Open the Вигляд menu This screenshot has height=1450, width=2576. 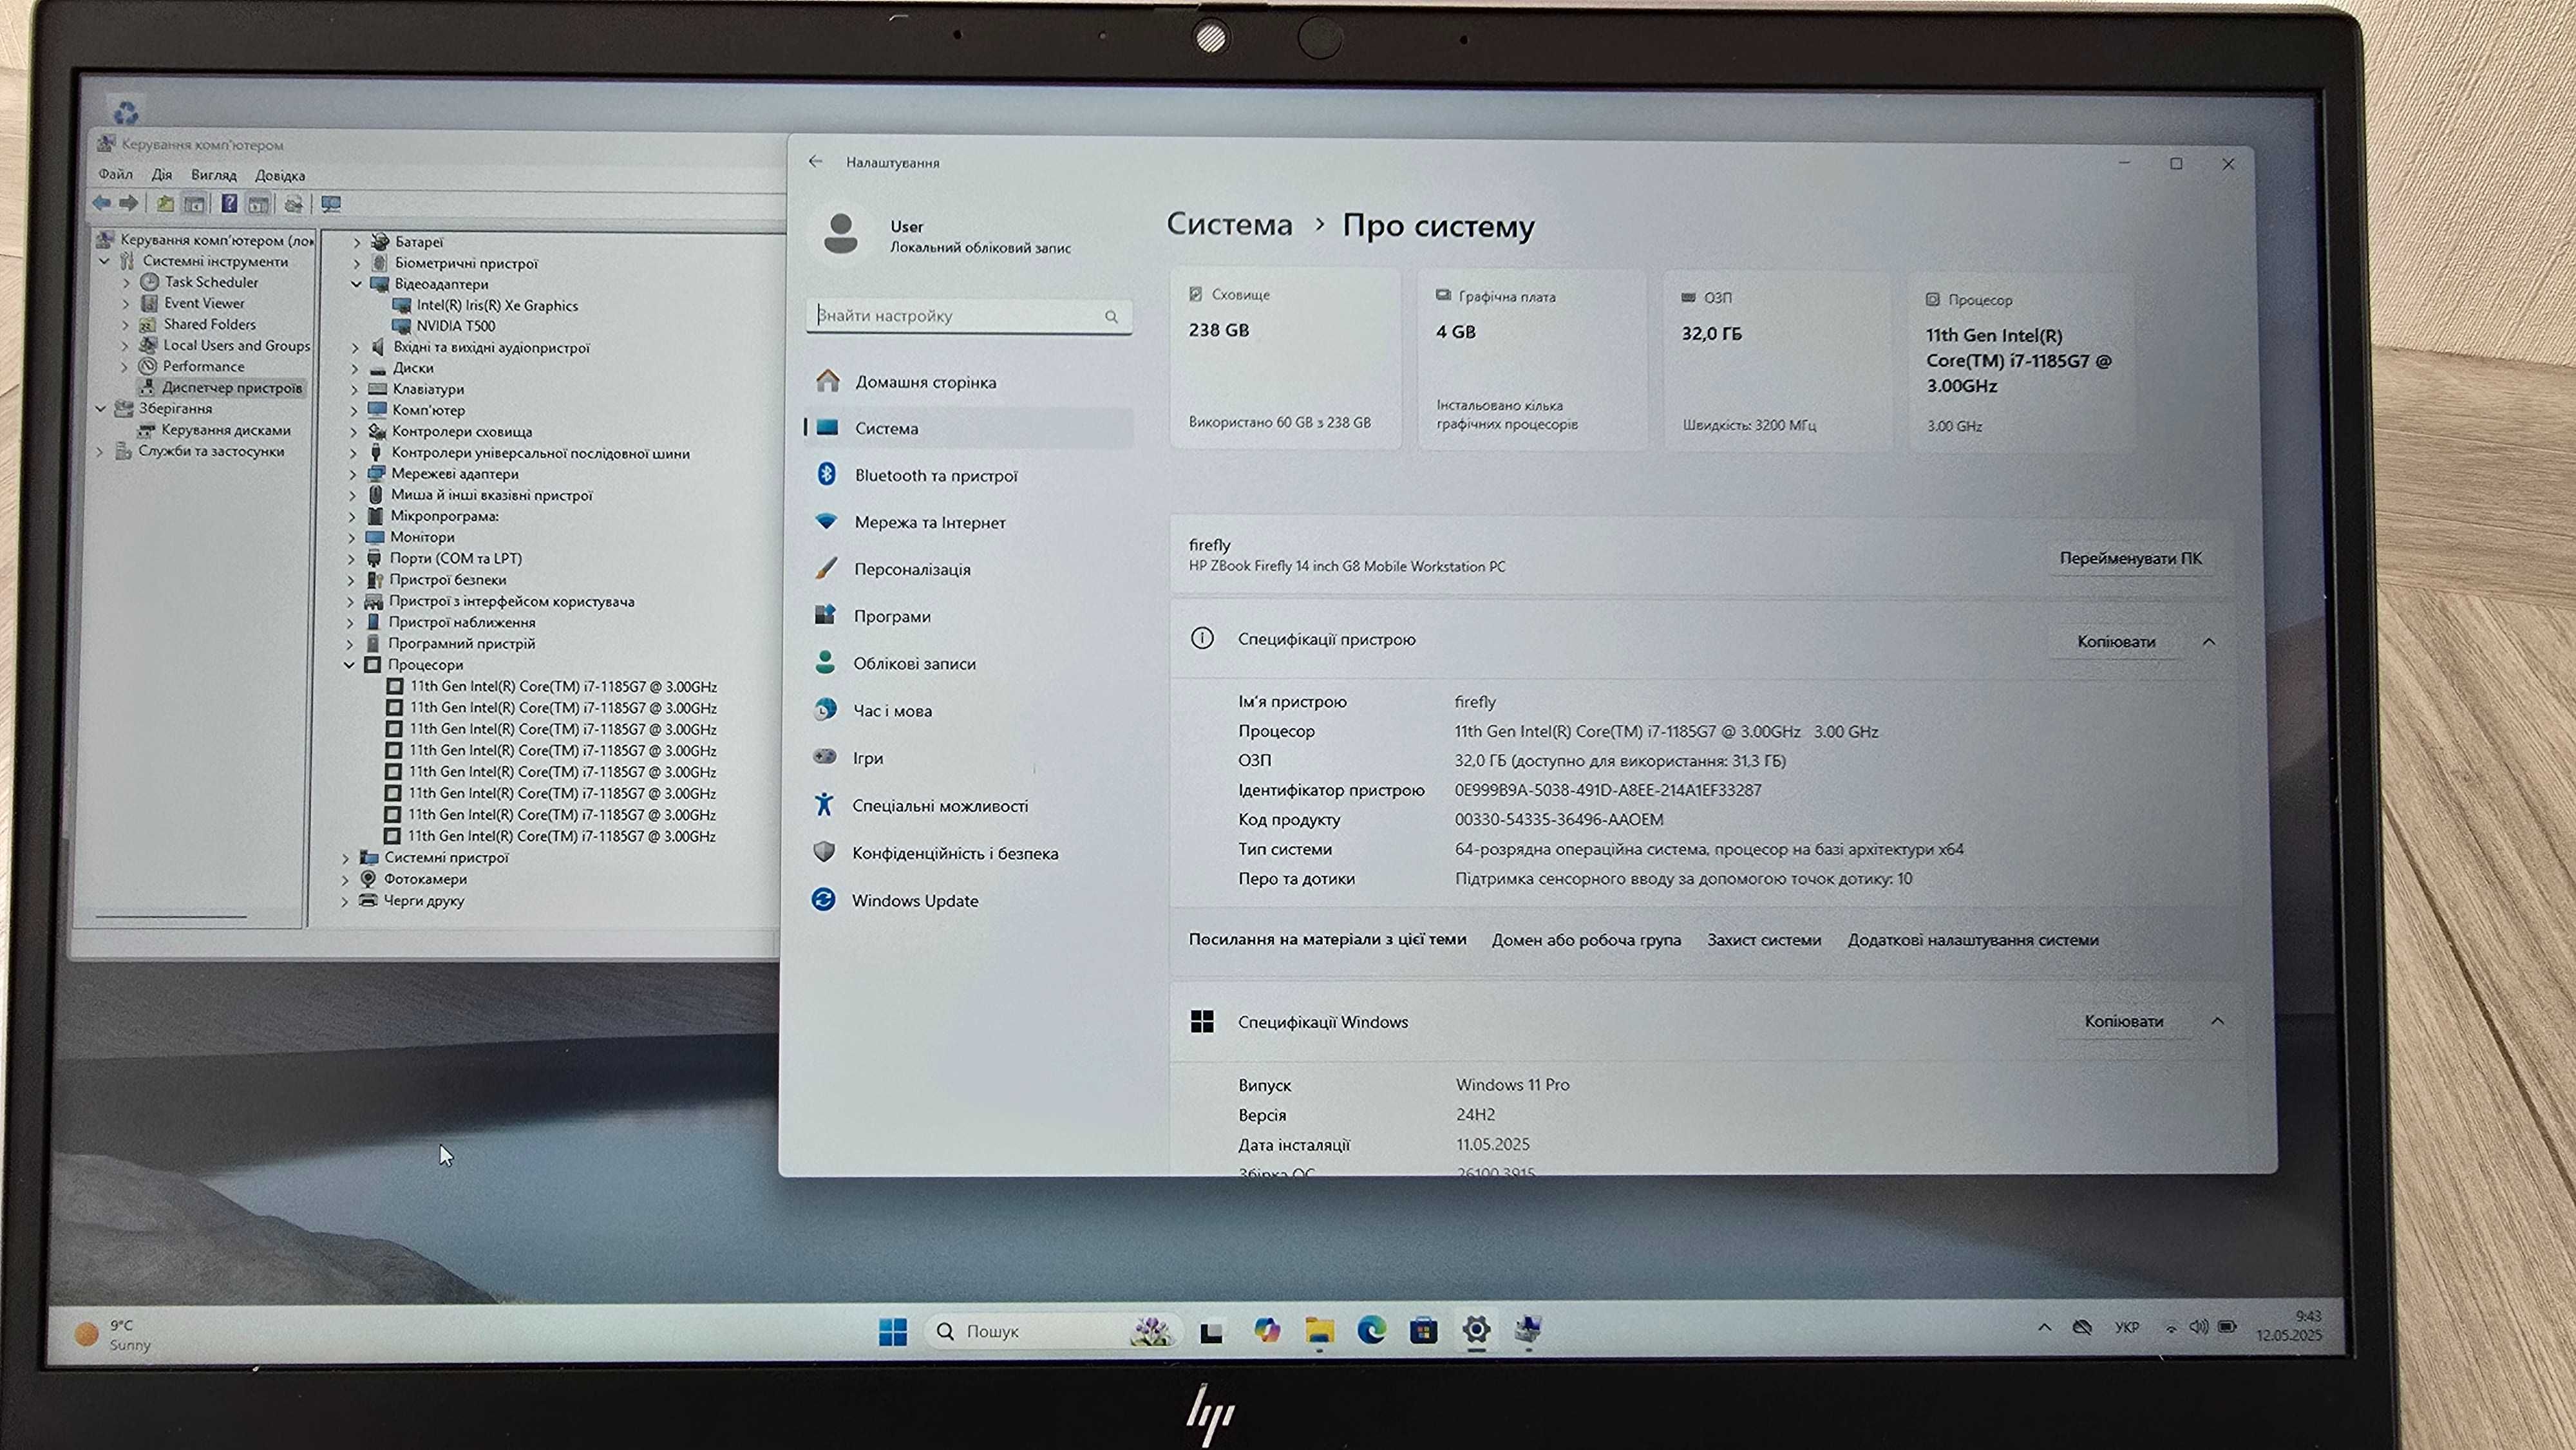tap(214, 175)
